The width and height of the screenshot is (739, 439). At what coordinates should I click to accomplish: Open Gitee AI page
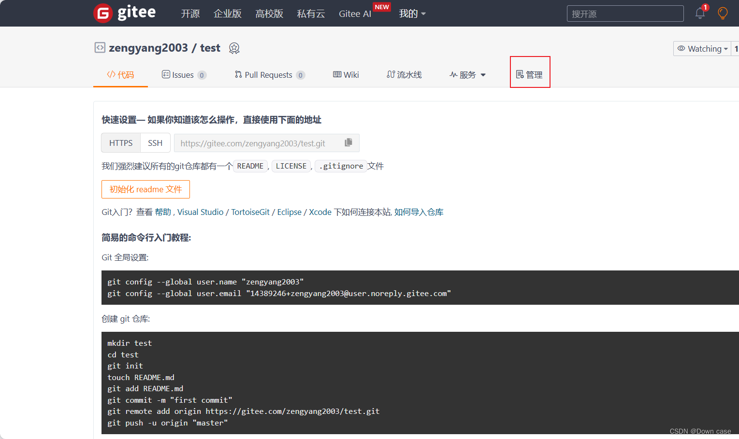[355, 14]
